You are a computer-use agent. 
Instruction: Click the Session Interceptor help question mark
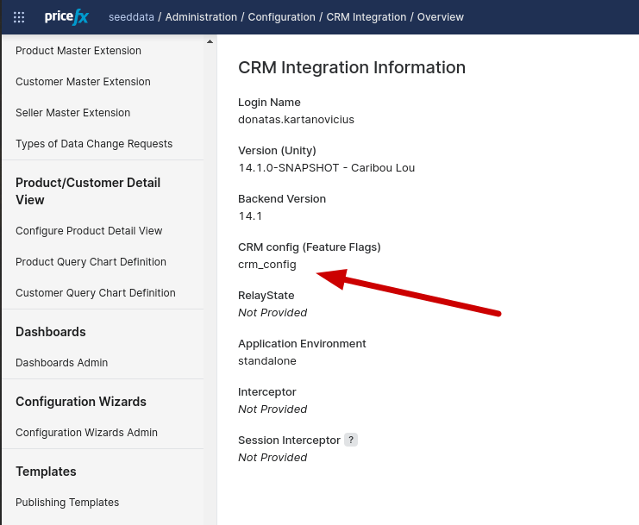[350, 440]
